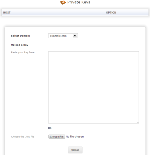Click inside the Paste your key text area
Image resolution: width=150 pixels, height=155 pixels.
93,87
